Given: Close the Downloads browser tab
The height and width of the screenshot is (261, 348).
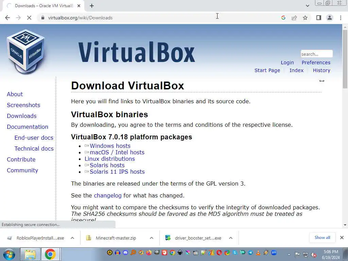Looking at the screenshot, I should tap(79, 6).
